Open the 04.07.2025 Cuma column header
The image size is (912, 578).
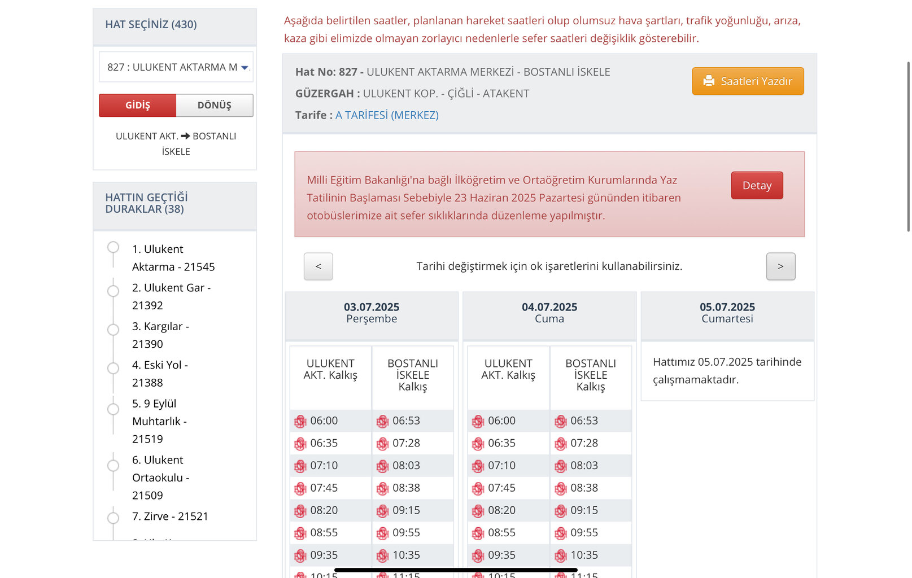(549, 313)
